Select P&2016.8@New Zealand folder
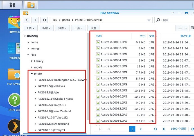Viewport: 194px width, 136px height. coord(54,111)
